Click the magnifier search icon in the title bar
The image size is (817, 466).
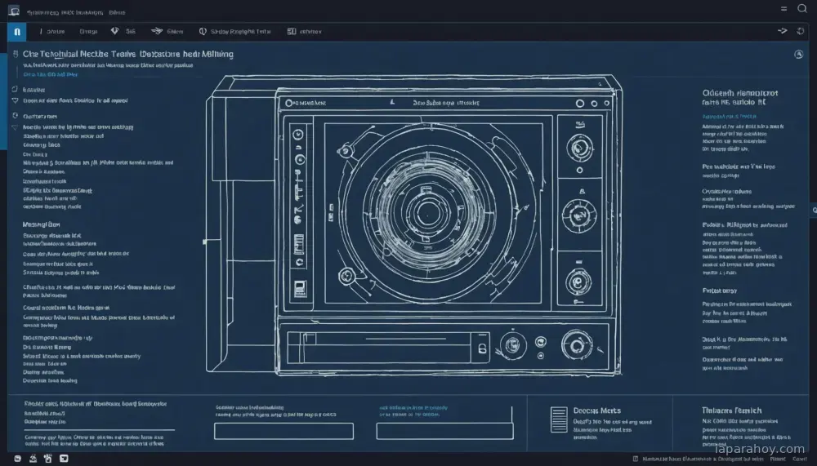coord(802,8)
